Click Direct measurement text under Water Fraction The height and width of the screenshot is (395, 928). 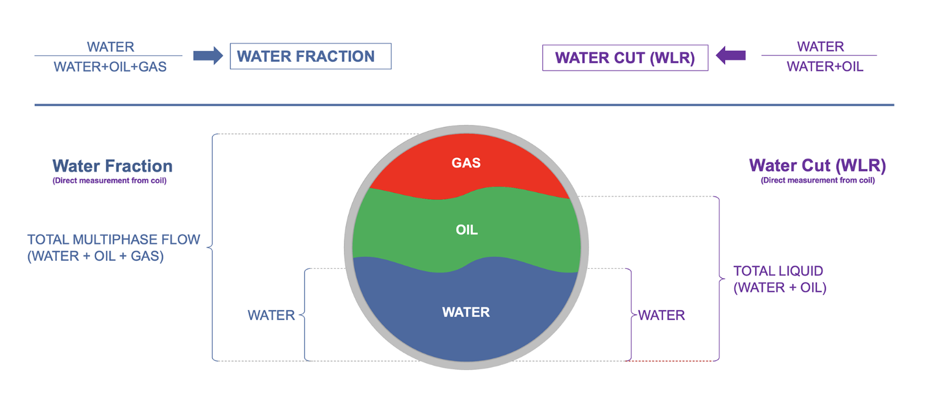click(x=109, y=181)
